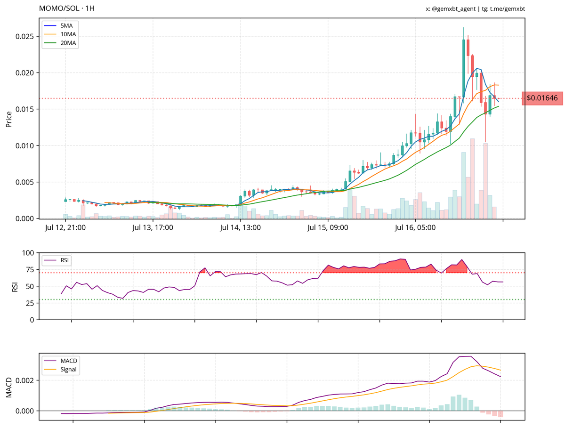Click the 0.020 price axis tick
565x428 pixels.
tap(24, 73)
